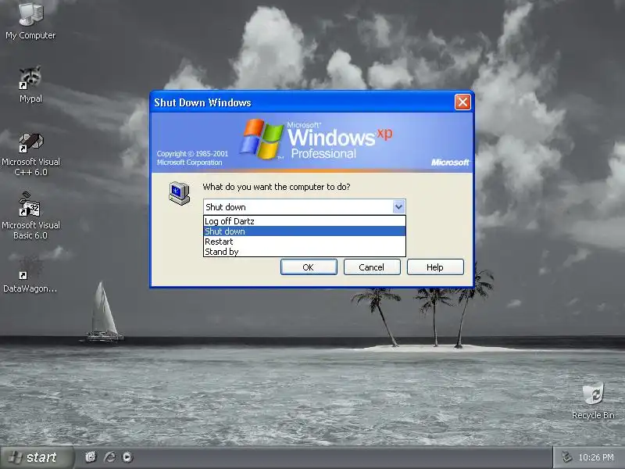
Task: Click the system tray icon beside the clock
Action: (567, 457)
